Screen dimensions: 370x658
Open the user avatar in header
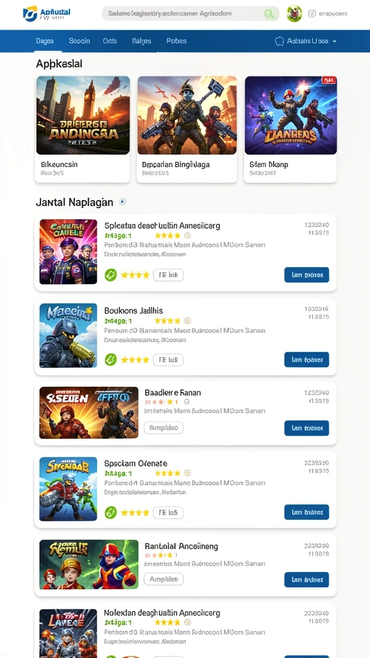[294, 14]
